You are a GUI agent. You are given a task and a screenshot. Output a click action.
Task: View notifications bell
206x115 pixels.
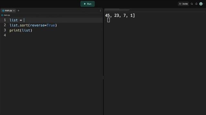[x=196, y=4]
